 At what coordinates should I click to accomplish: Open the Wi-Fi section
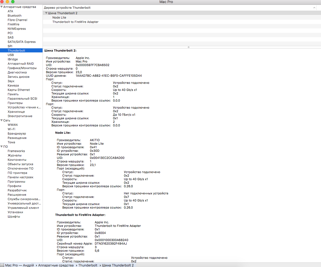(x=11, y=129)
